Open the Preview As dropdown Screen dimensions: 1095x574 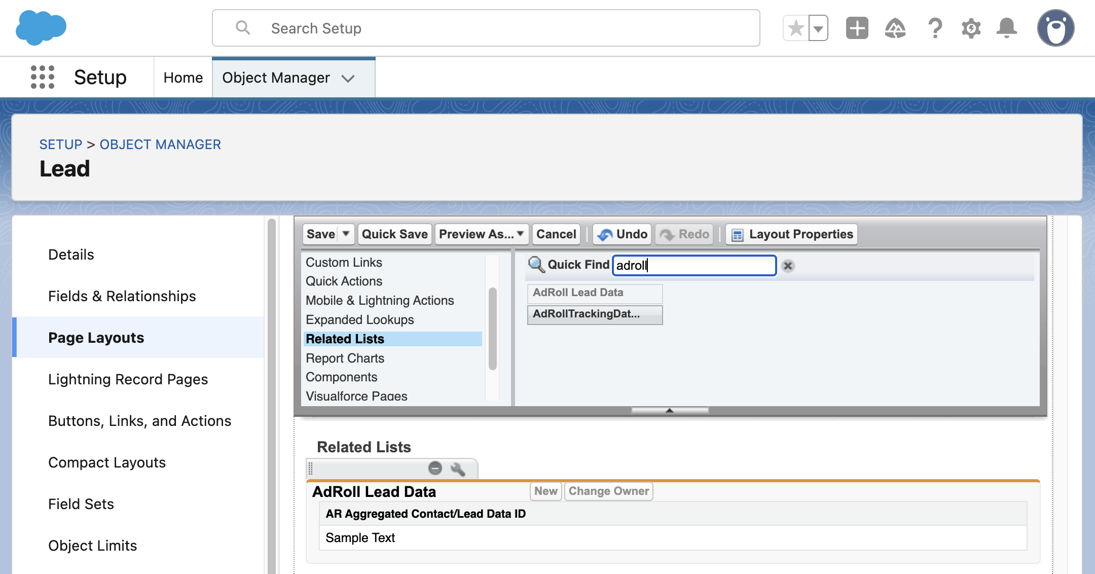pyautogui.click(x=482, y=234)
